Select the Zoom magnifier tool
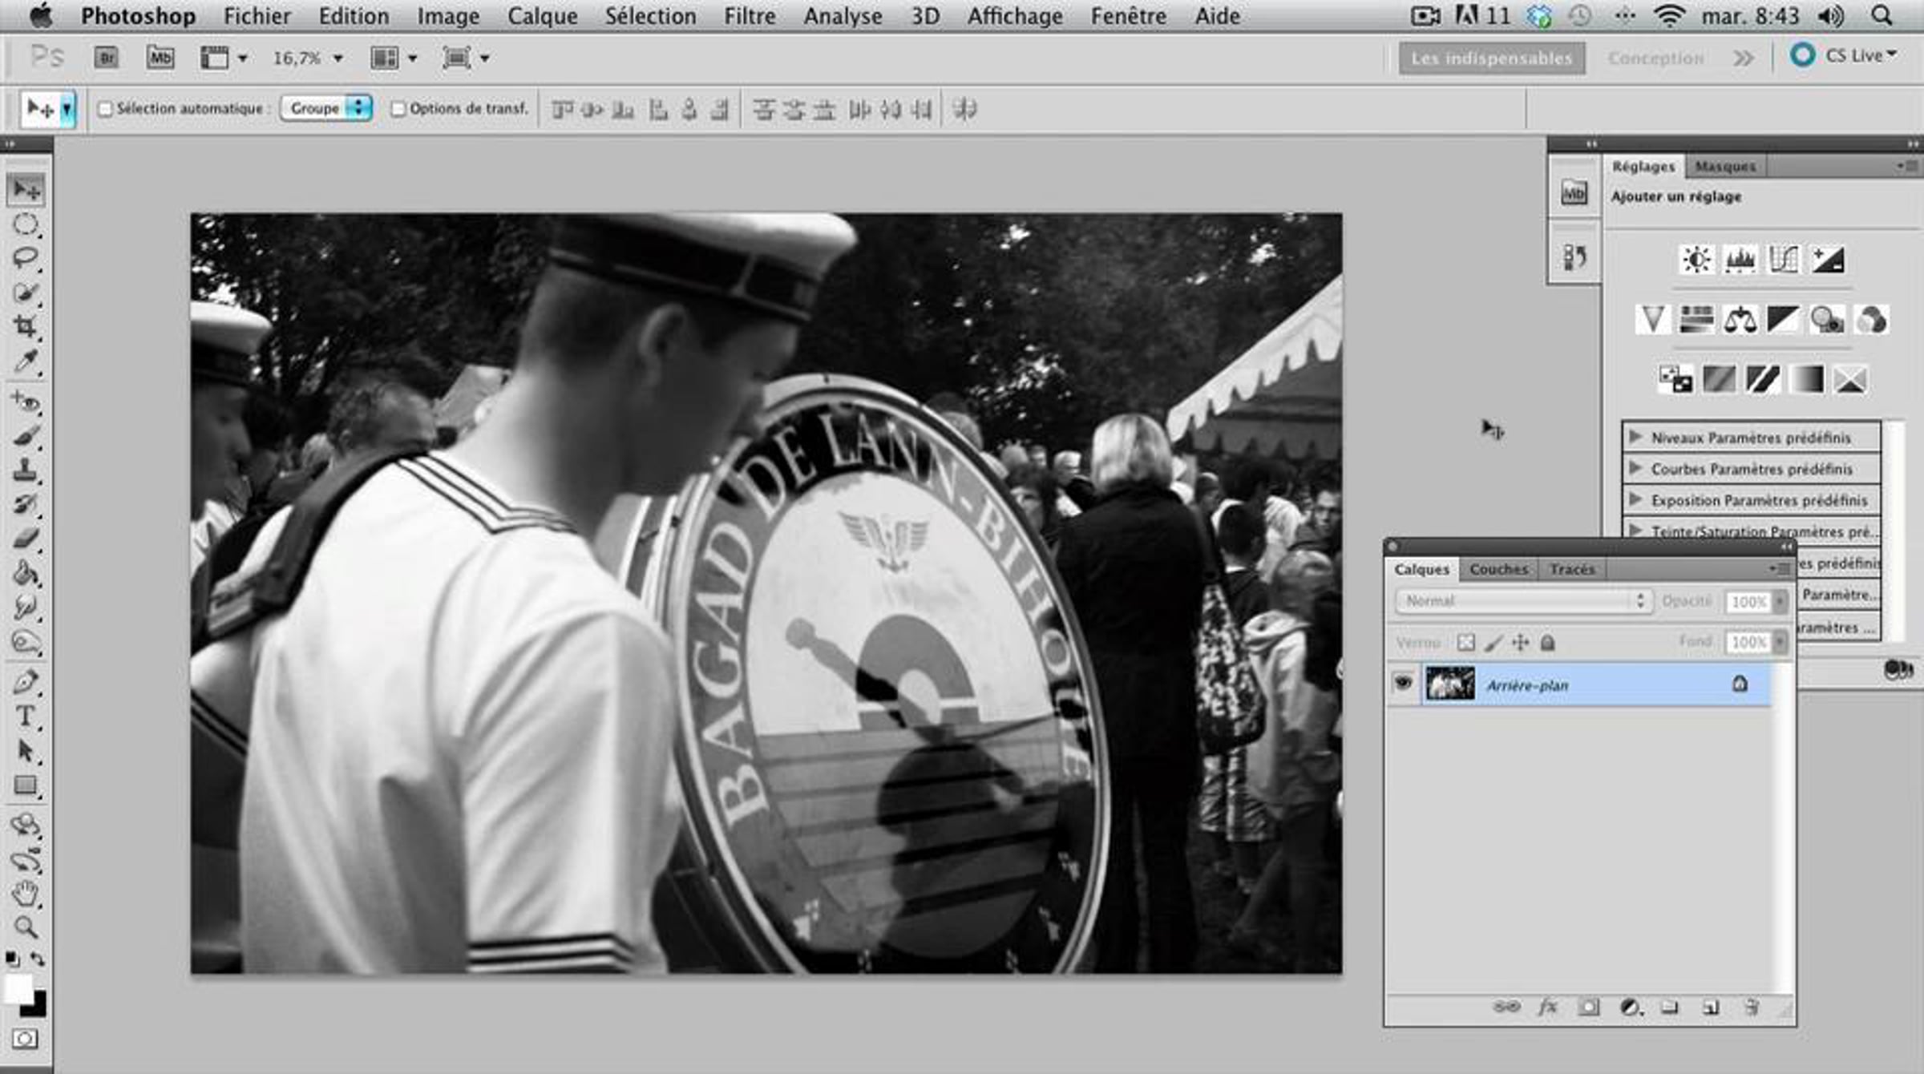 25,927
